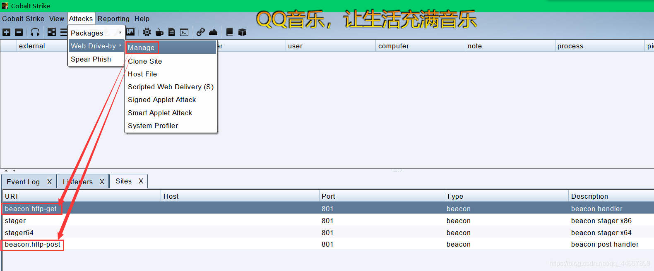Switch to the Event Log tab
This screenshot has width=654, height=271.
23,182
